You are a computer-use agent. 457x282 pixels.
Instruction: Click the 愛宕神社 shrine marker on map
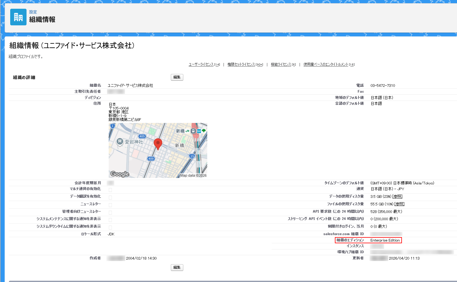120,142
